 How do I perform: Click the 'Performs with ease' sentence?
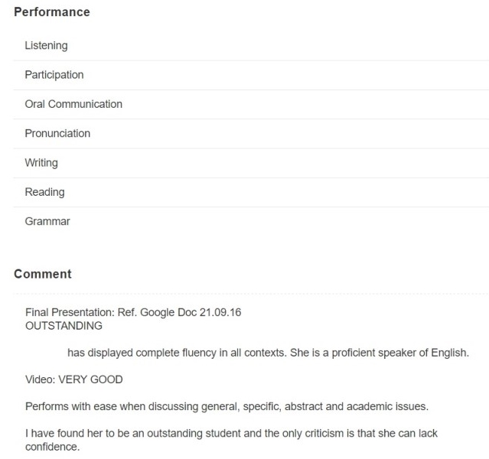tap(227, 407)
